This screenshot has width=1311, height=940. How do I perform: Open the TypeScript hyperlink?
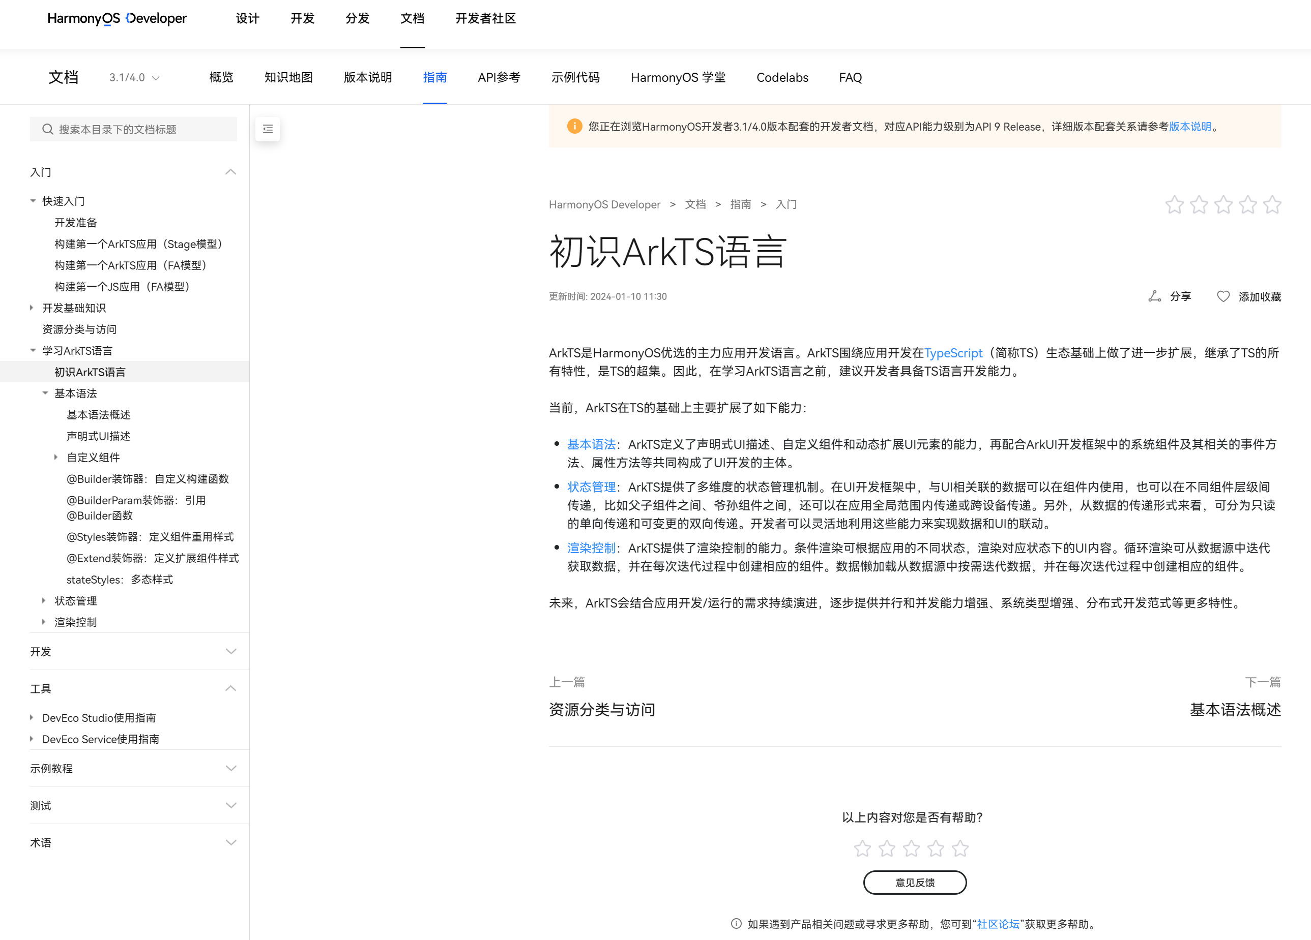tap(953, 353)
